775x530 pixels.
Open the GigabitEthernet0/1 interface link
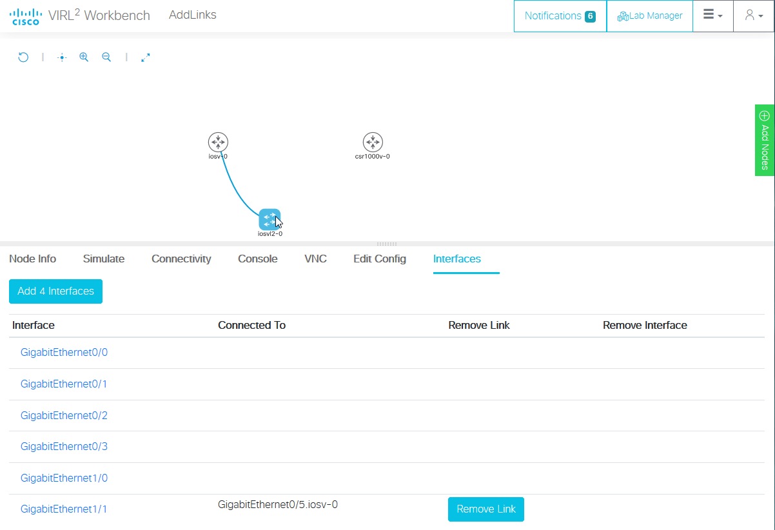pos(64,384)
